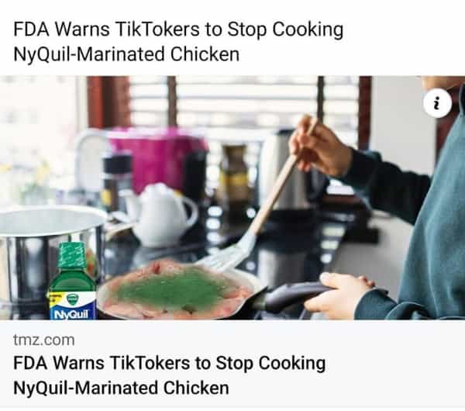
Task: Open the link preview title below image
Action: point(169,375)
